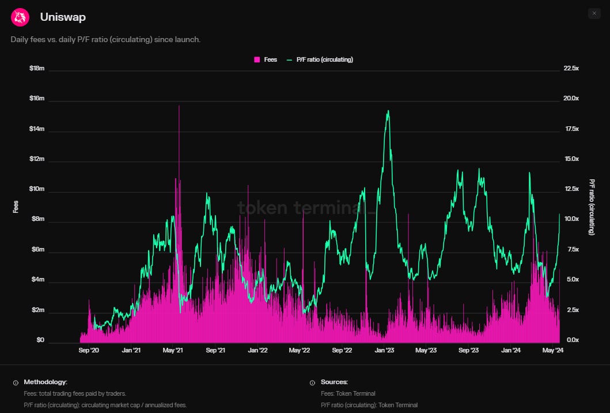Toggle the Fees series in the legend
Image resolution: width=610 pixels, height=413 pixels.
266,59
